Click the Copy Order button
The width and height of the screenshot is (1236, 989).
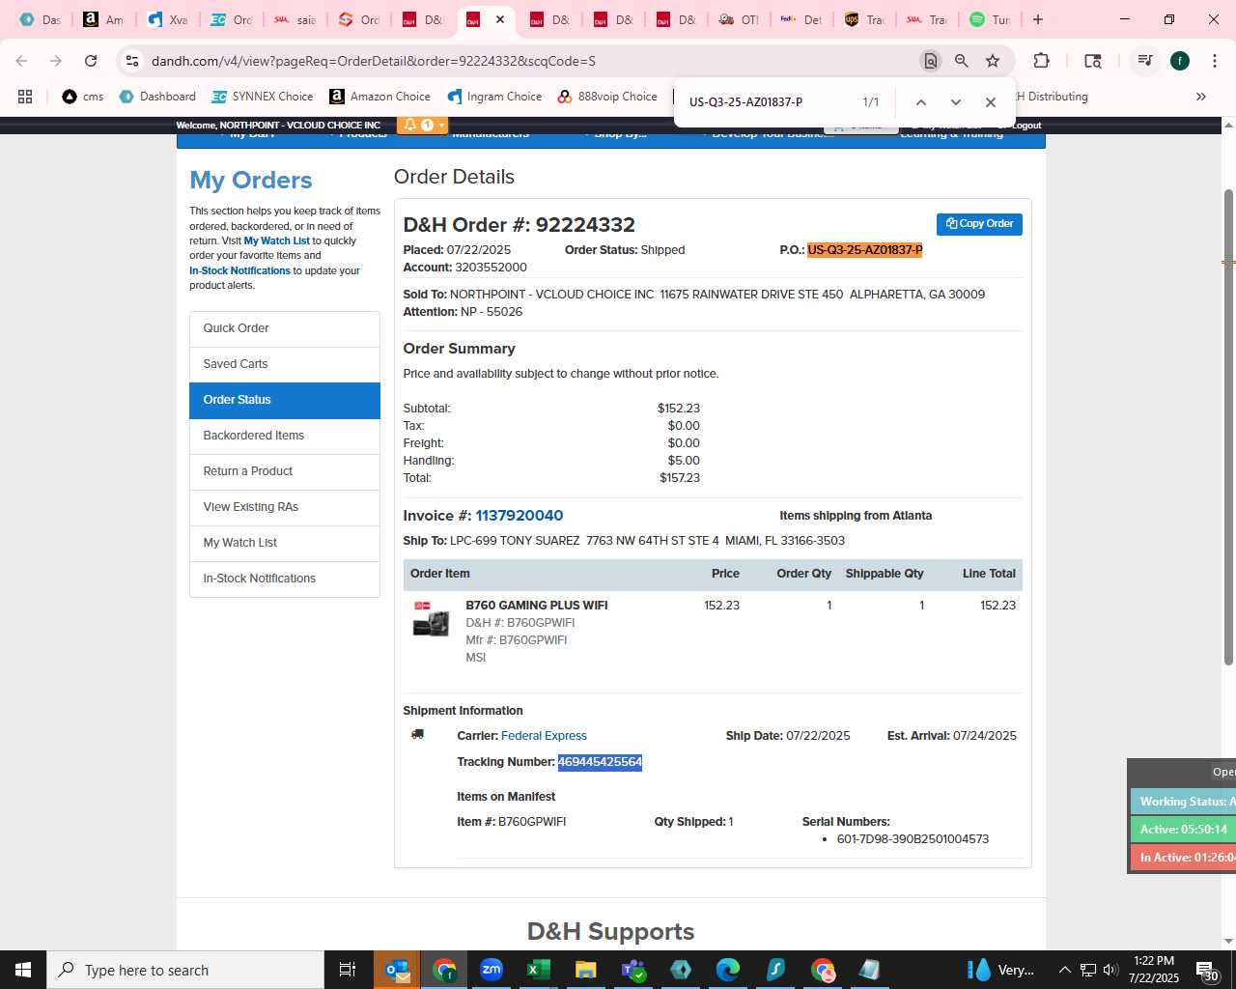(x=979, y=224)
